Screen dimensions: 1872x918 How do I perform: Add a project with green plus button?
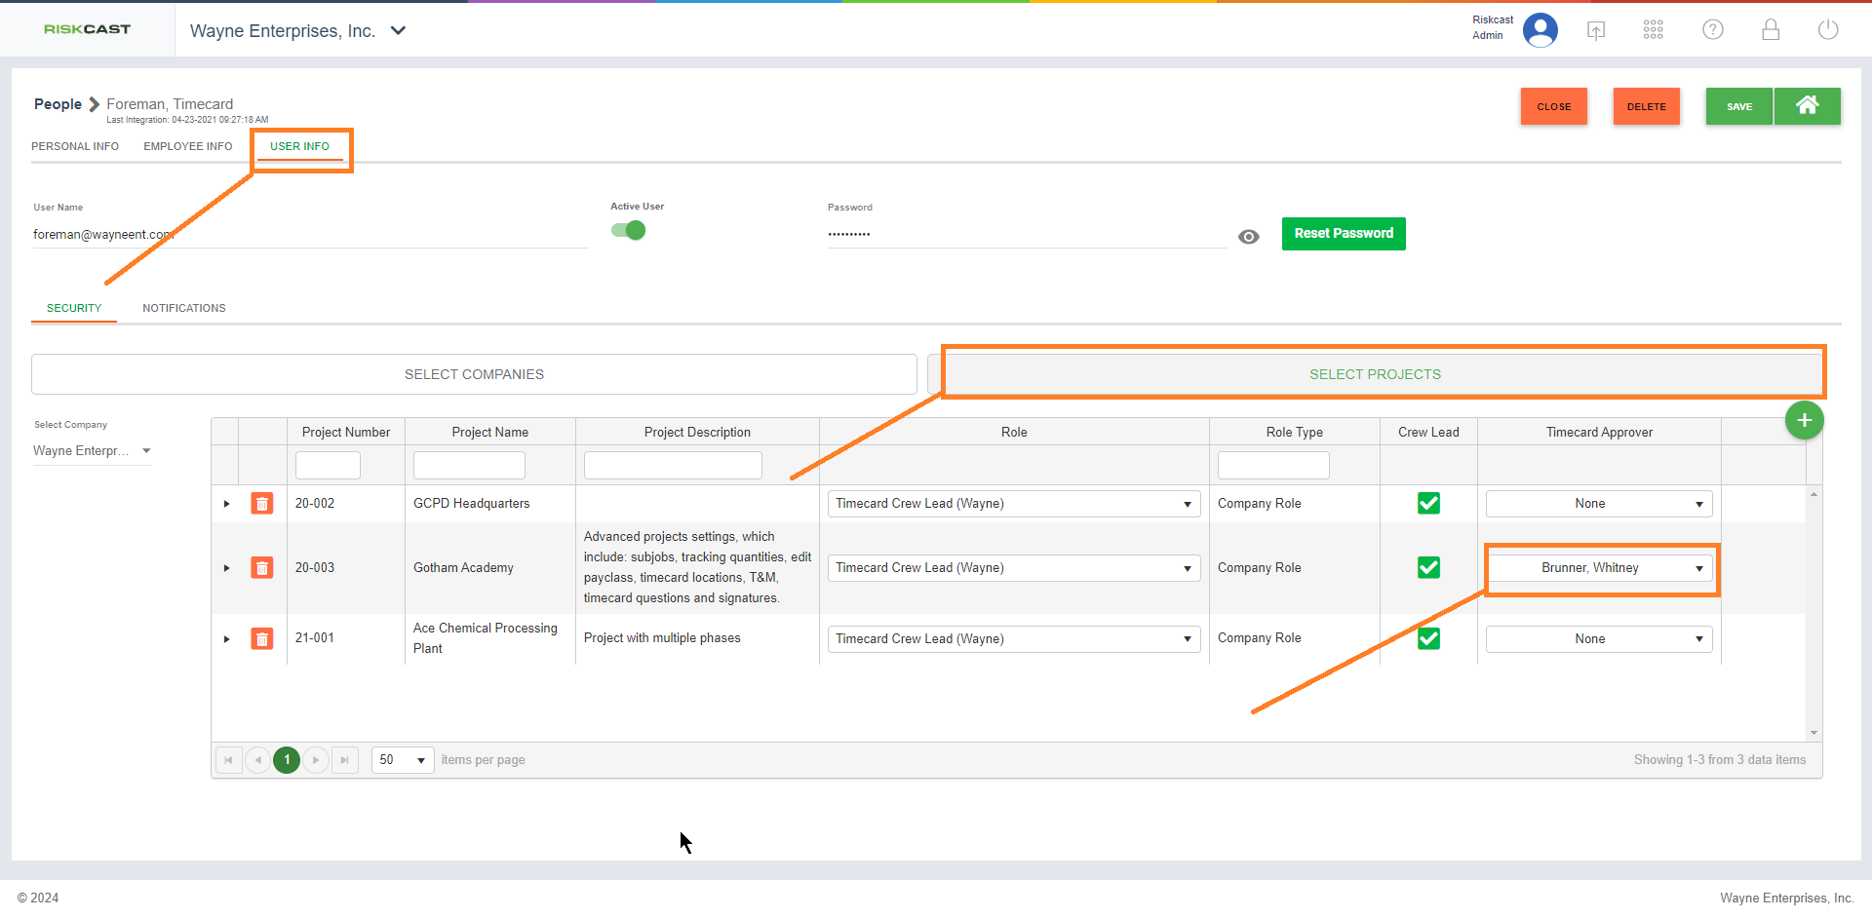1805,420
